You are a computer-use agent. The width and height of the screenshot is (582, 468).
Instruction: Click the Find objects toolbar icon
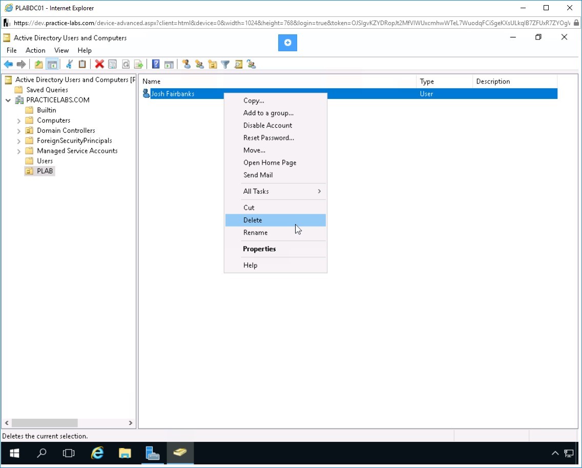[238, 64]
